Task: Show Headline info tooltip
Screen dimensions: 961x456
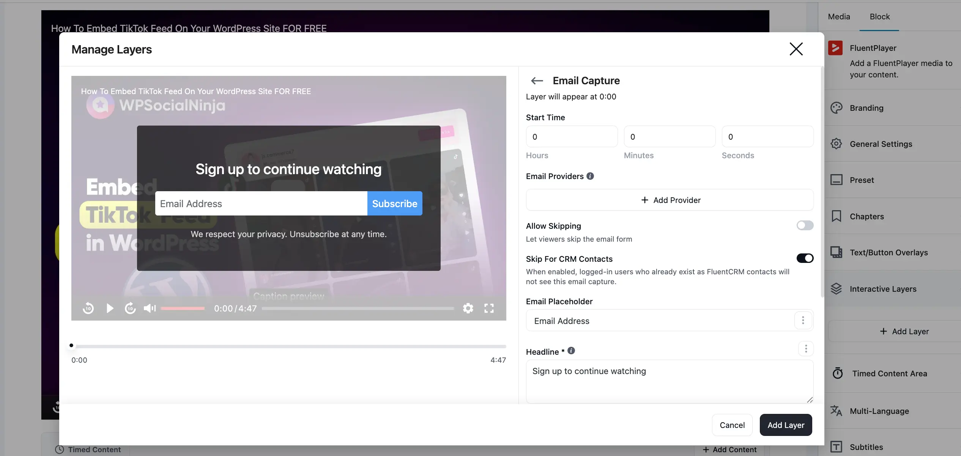Action: (x=571, y=351)
